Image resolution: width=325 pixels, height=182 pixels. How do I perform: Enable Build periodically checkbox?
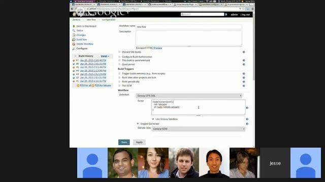119,81
